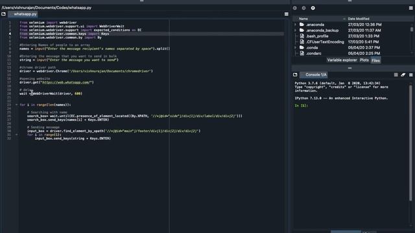
Task: Go to previous folder in Files pane
Action: point(294,8)
